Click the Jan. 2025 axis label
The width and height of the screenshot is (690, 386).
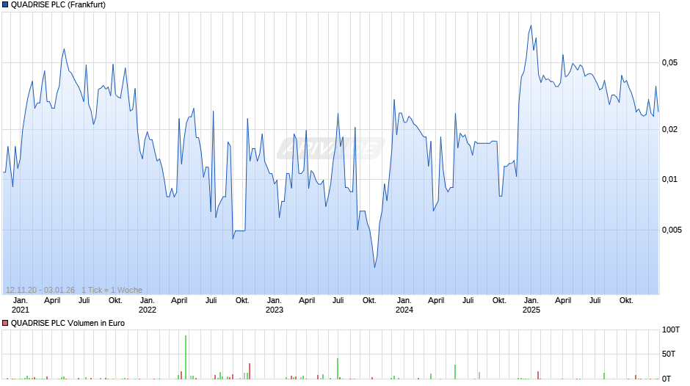(531, 305)
